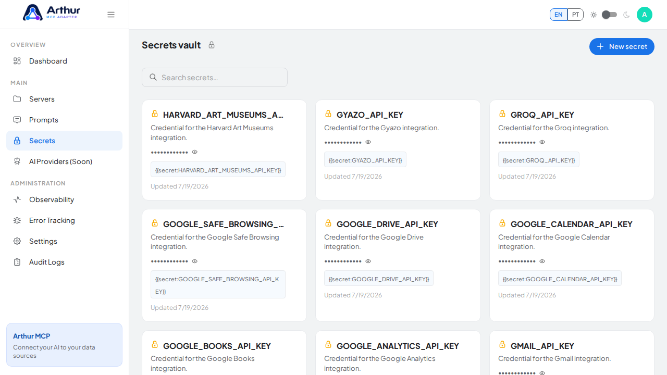This screenshot has width=667, height=375.
Task: Open Settings in the sidebar
Action: 64,241
